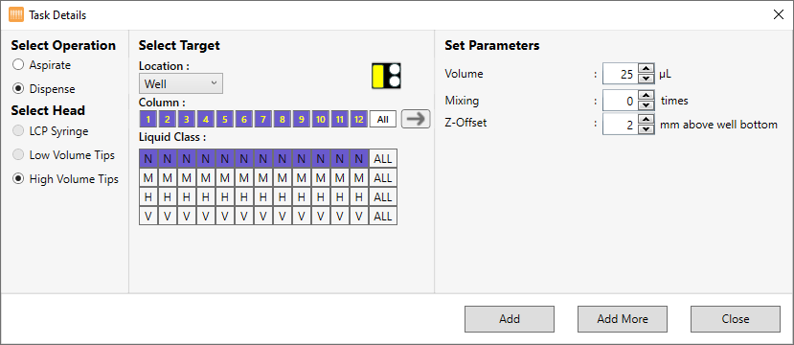Select column 12 square

coord(359,120)
